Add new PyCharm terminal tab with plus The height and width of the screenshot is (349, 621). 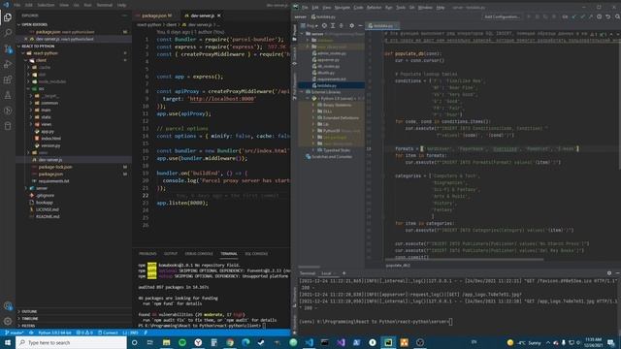coord(343,273)
